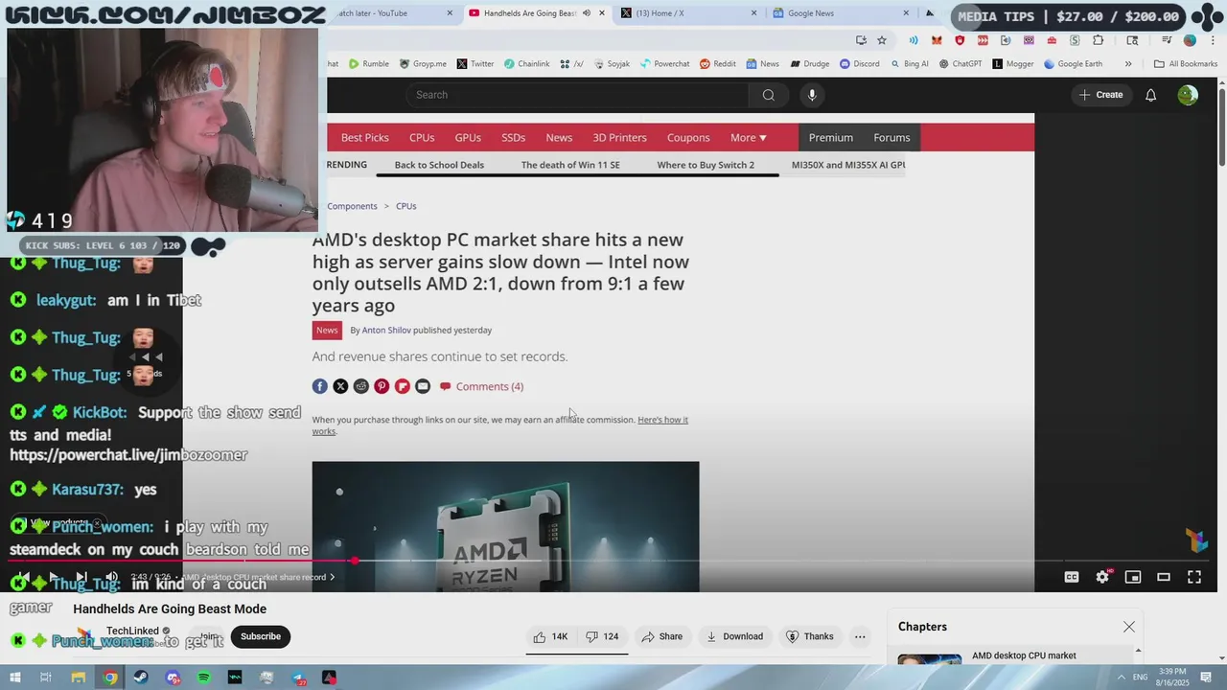Open the YouTube account avatar menu

pos(1188,95)
